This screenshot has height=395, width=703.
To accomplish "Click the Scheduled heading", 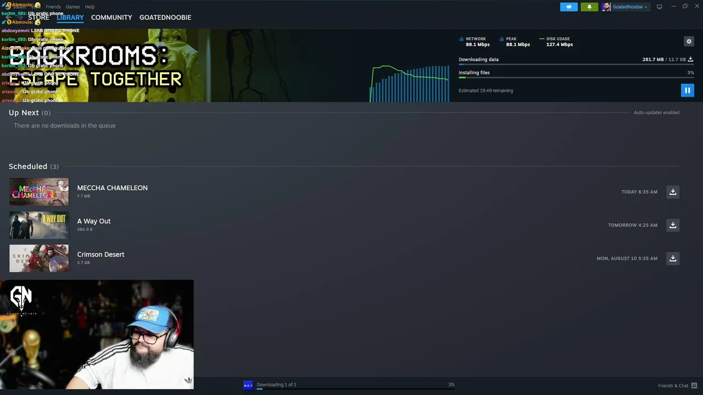I will [x=28, y=166].
